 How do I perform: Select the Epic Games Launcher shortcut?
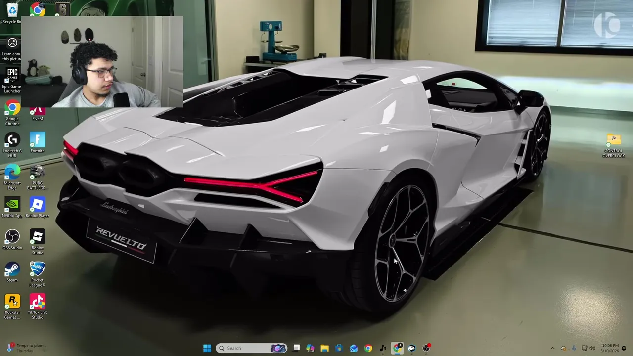12,81
